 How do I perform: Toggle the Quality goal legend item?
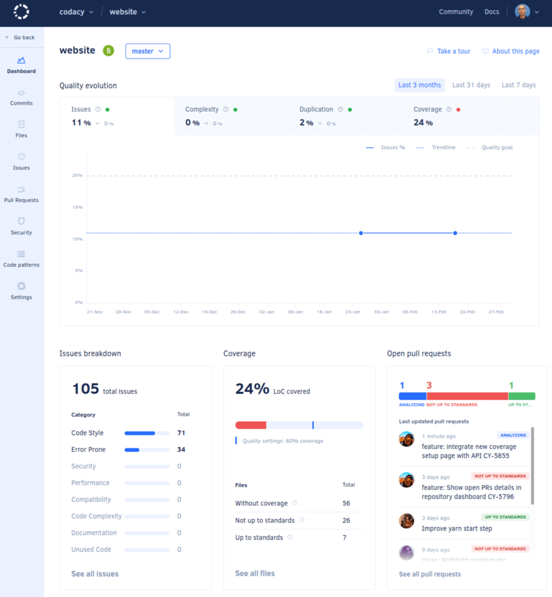click(x=497, y=147)
